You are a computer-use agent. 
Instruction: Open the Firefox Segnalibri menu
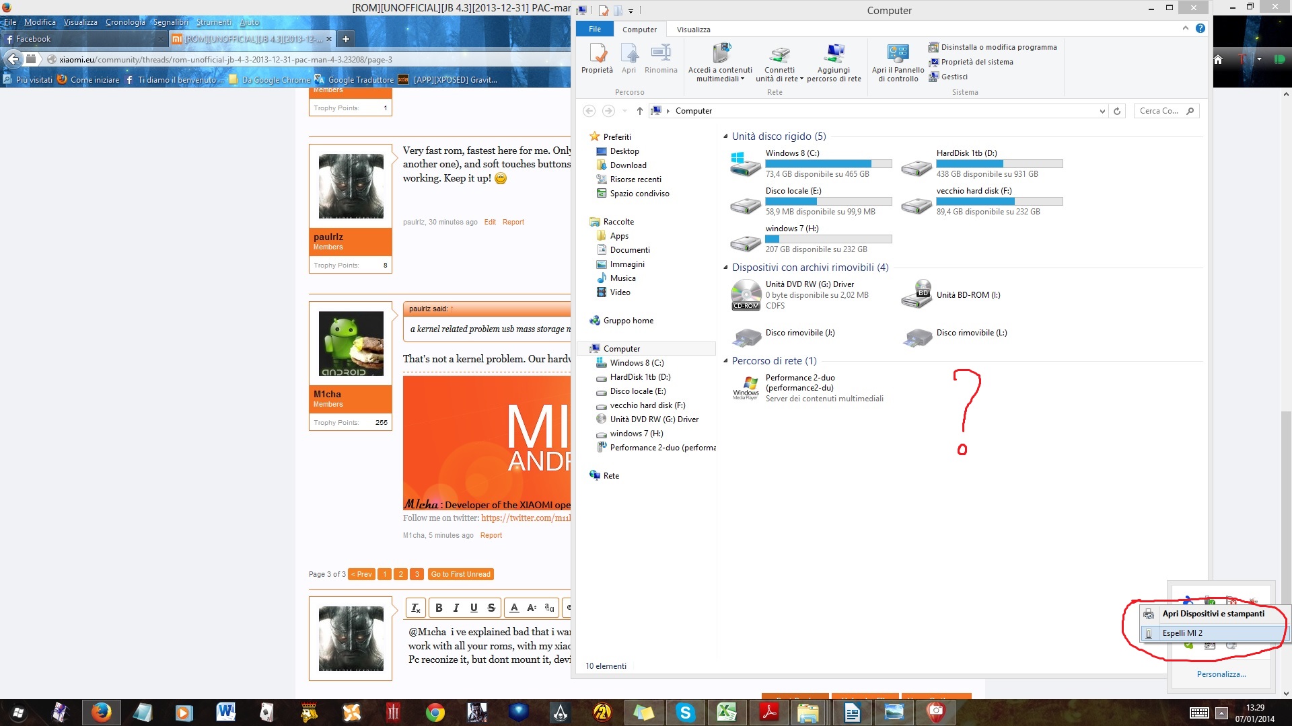click(x=171, y=22)
